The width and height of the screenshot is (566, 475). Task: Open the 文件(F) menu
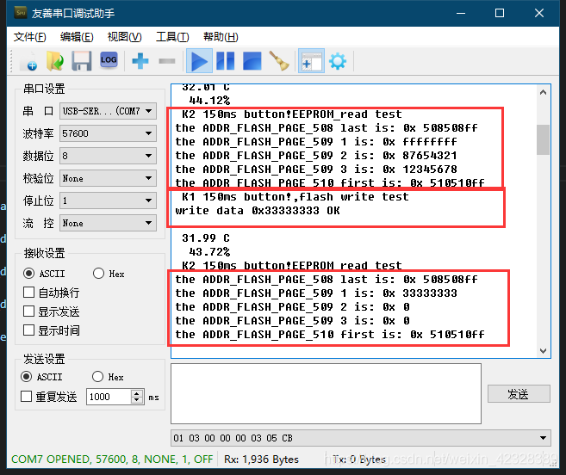click(x=30, y=37)
